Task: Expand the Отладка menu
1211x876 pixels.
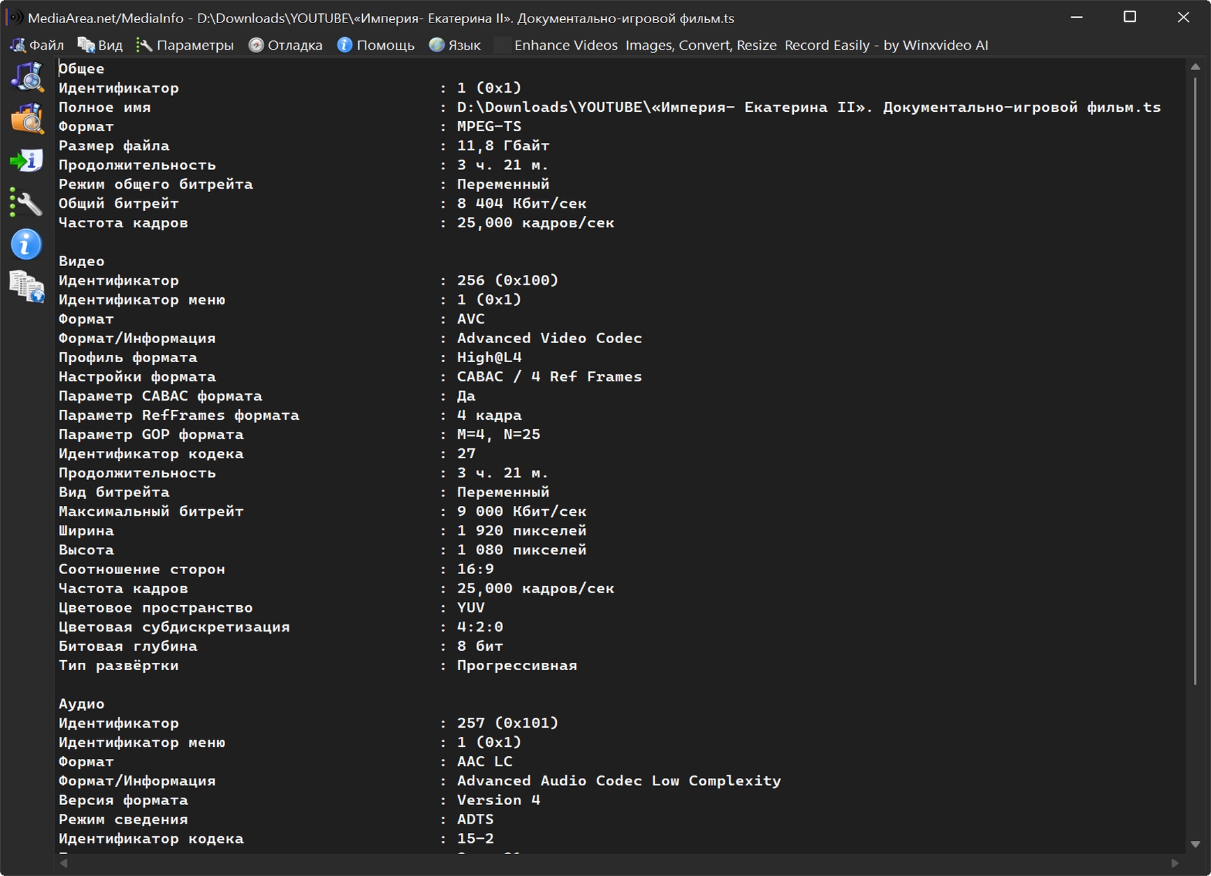Action: tap(285, 45)
